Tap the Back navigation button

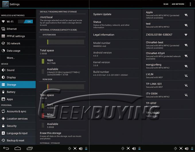click(6, 148)
